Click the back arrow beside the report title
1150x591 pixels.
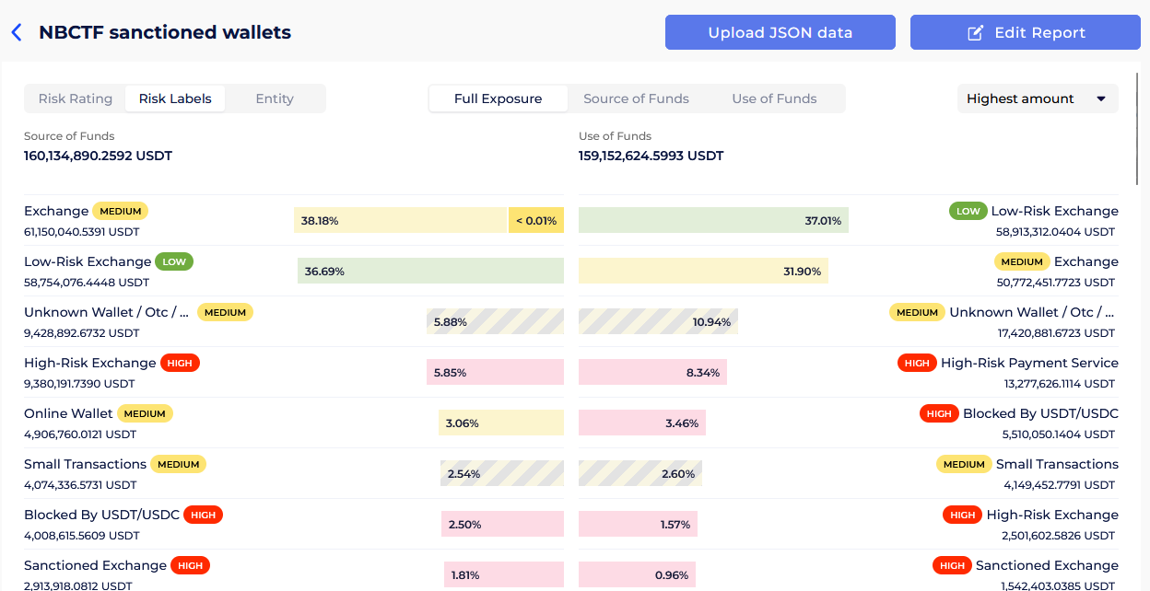16,33
